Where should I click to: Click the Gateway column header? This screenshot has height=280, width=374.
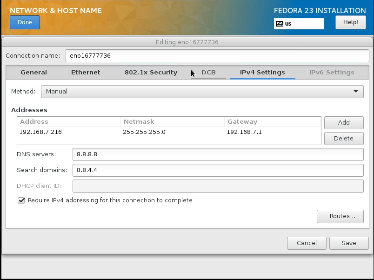(x=273, y=122)
